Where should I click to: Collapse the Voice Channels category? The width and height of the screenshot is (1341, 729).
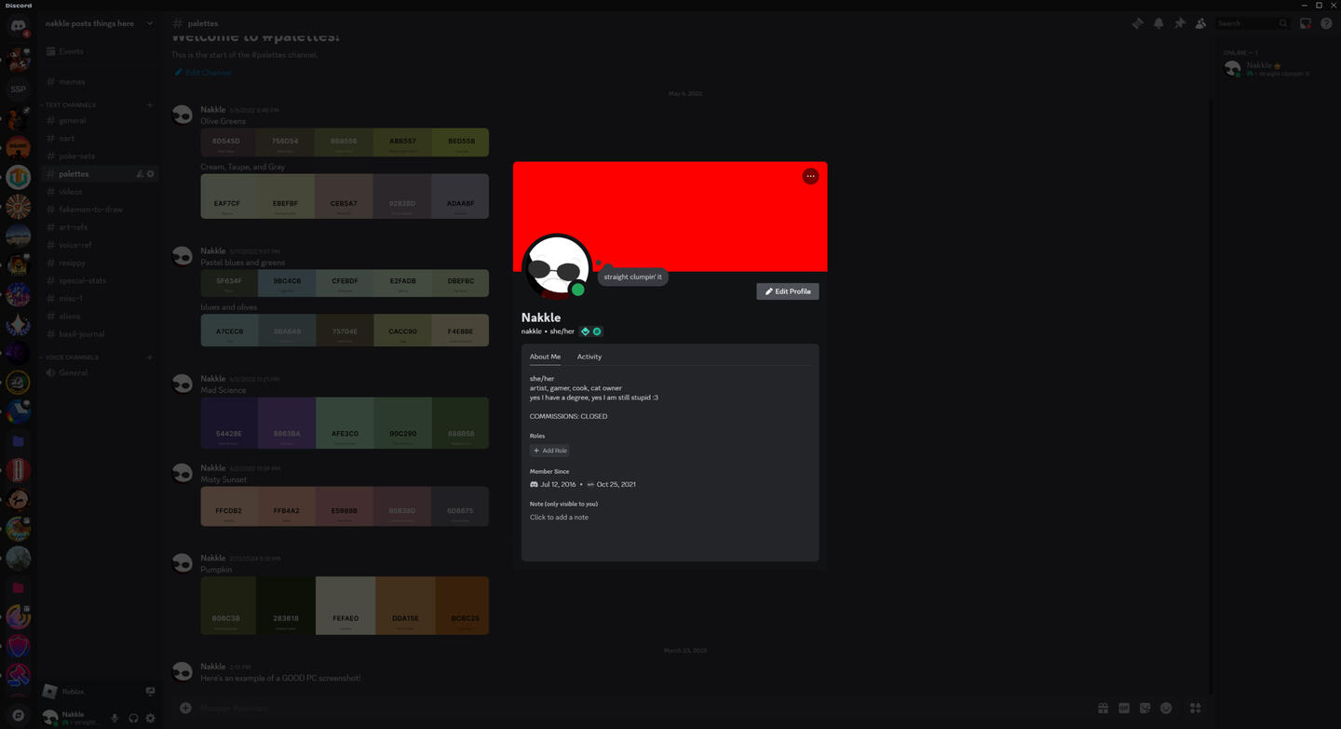point(72,358)
